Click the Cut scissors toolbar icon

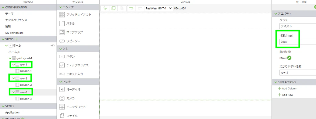point(105,8)
